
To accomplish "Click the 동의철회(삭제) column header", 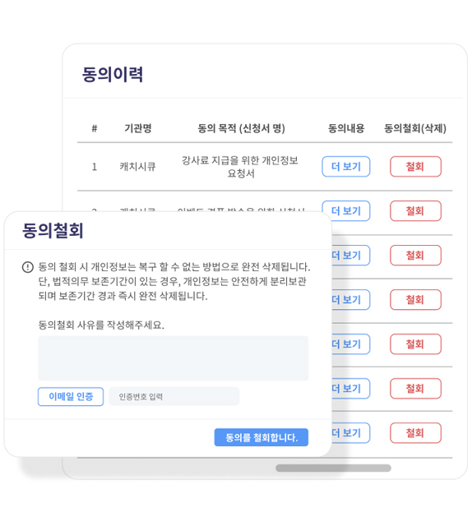I will (415, 128).
